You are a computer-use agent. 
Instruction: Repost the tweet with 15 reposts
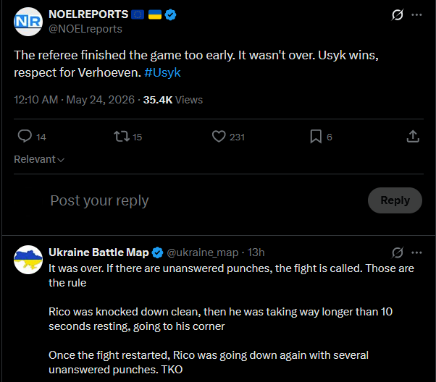coord(122,137)
